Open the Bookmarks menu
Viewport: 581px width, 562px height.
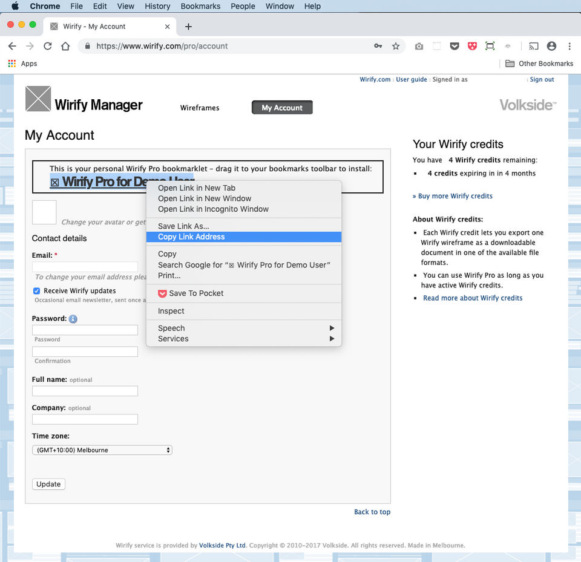coord(200,6)
